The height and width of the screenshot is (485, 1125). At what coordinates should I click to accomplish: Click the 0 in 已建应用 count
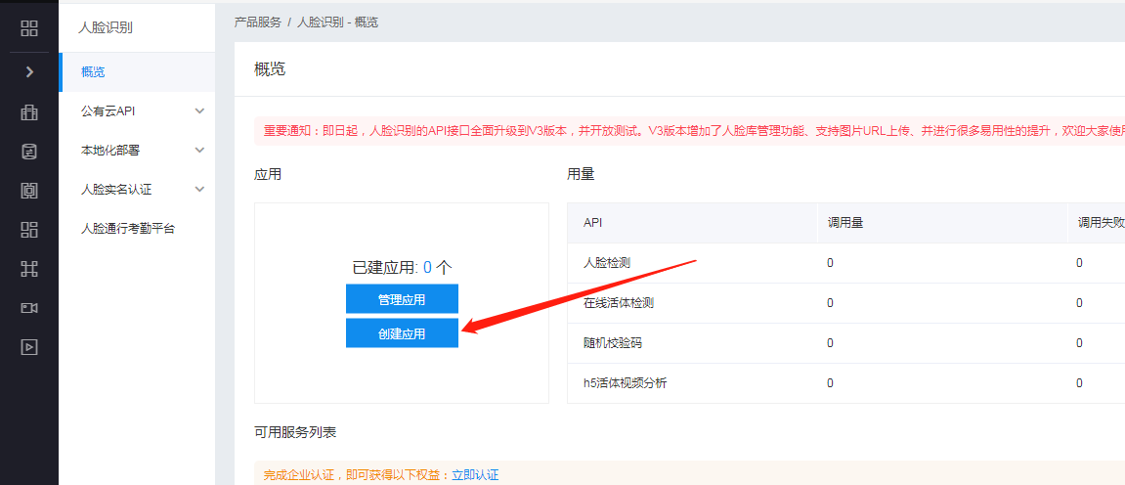pyautogui.click(x=427, y=268)
